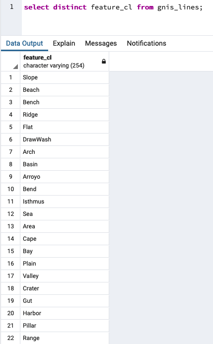
Task: Click the select-all corner triangle
Action: 15,67
